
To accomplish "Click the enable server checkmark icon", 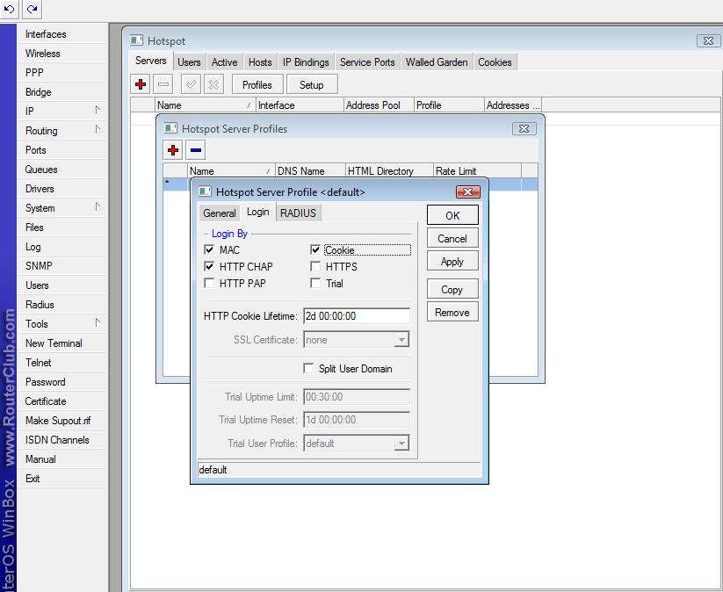I will pyautogui.click(x=191, y=84).
